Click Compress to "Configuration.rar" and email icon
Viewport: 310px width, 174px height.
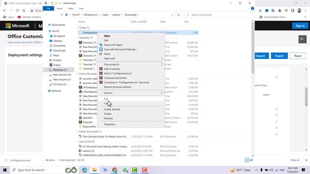click(101, 82)
